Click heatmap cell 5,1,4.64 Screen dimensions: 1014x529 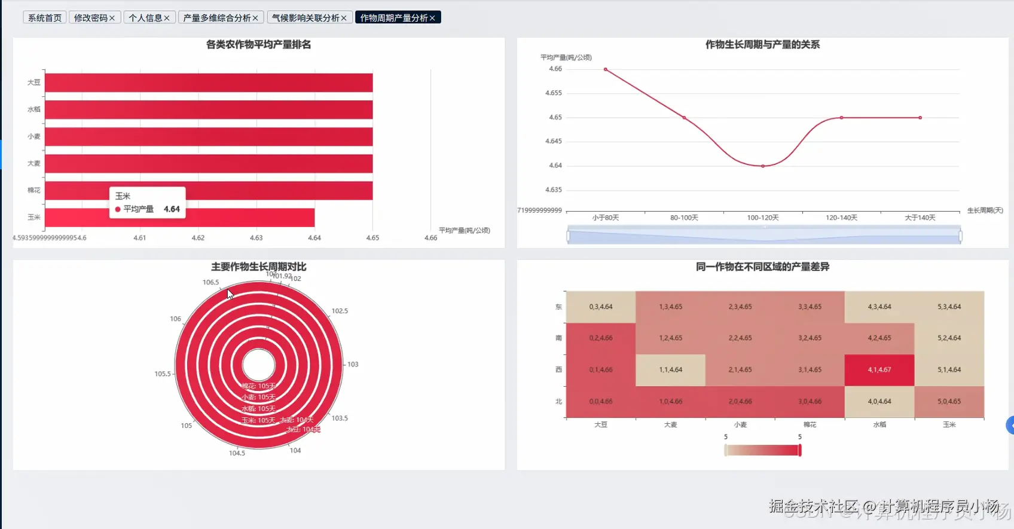coord(949,370)
